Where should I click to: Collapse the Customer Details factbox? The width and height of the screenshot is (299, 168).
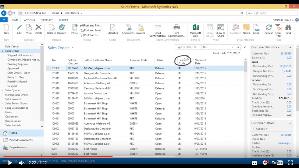pos(290,123)
